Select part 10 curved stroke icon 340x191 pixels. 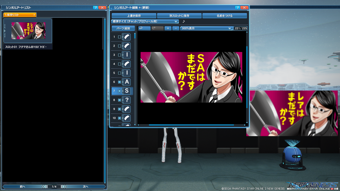[x=127, y=118]
